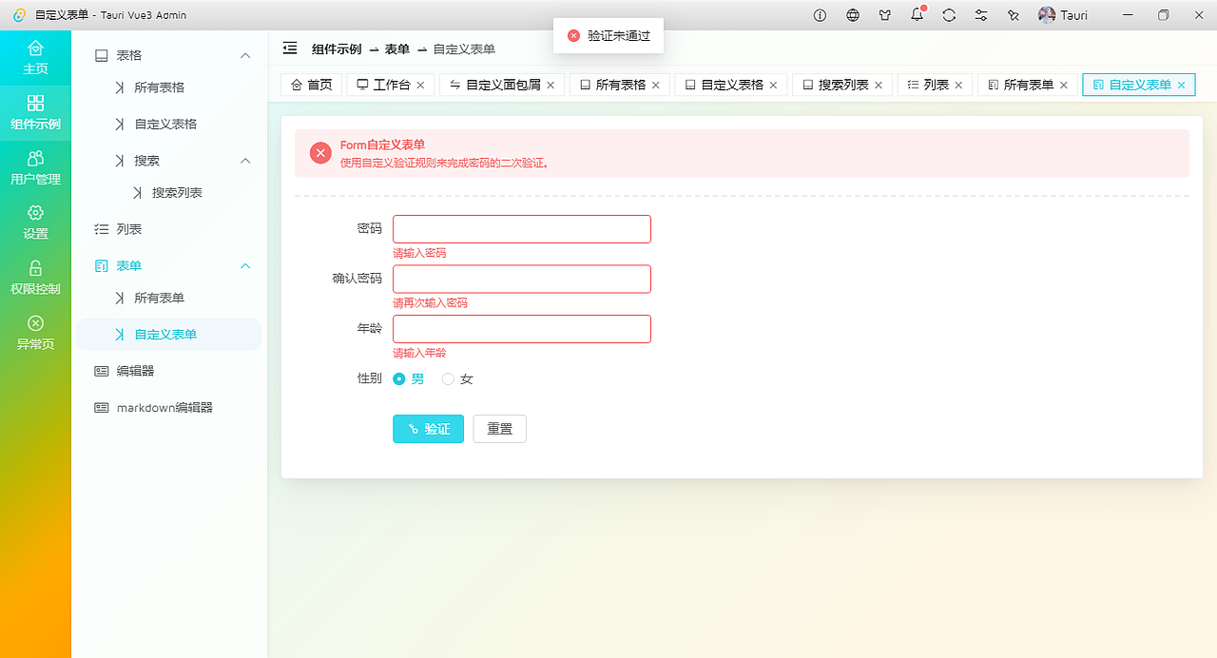1217x658 pixels.
Task: Collapse the 表格 tree section
Action: [x=245, y=55]
